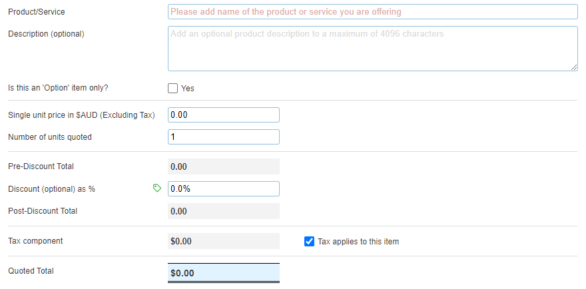The image size is (586, 289).
Task: Click the 'Description (optional)' label
Action: tap(46, 33)
